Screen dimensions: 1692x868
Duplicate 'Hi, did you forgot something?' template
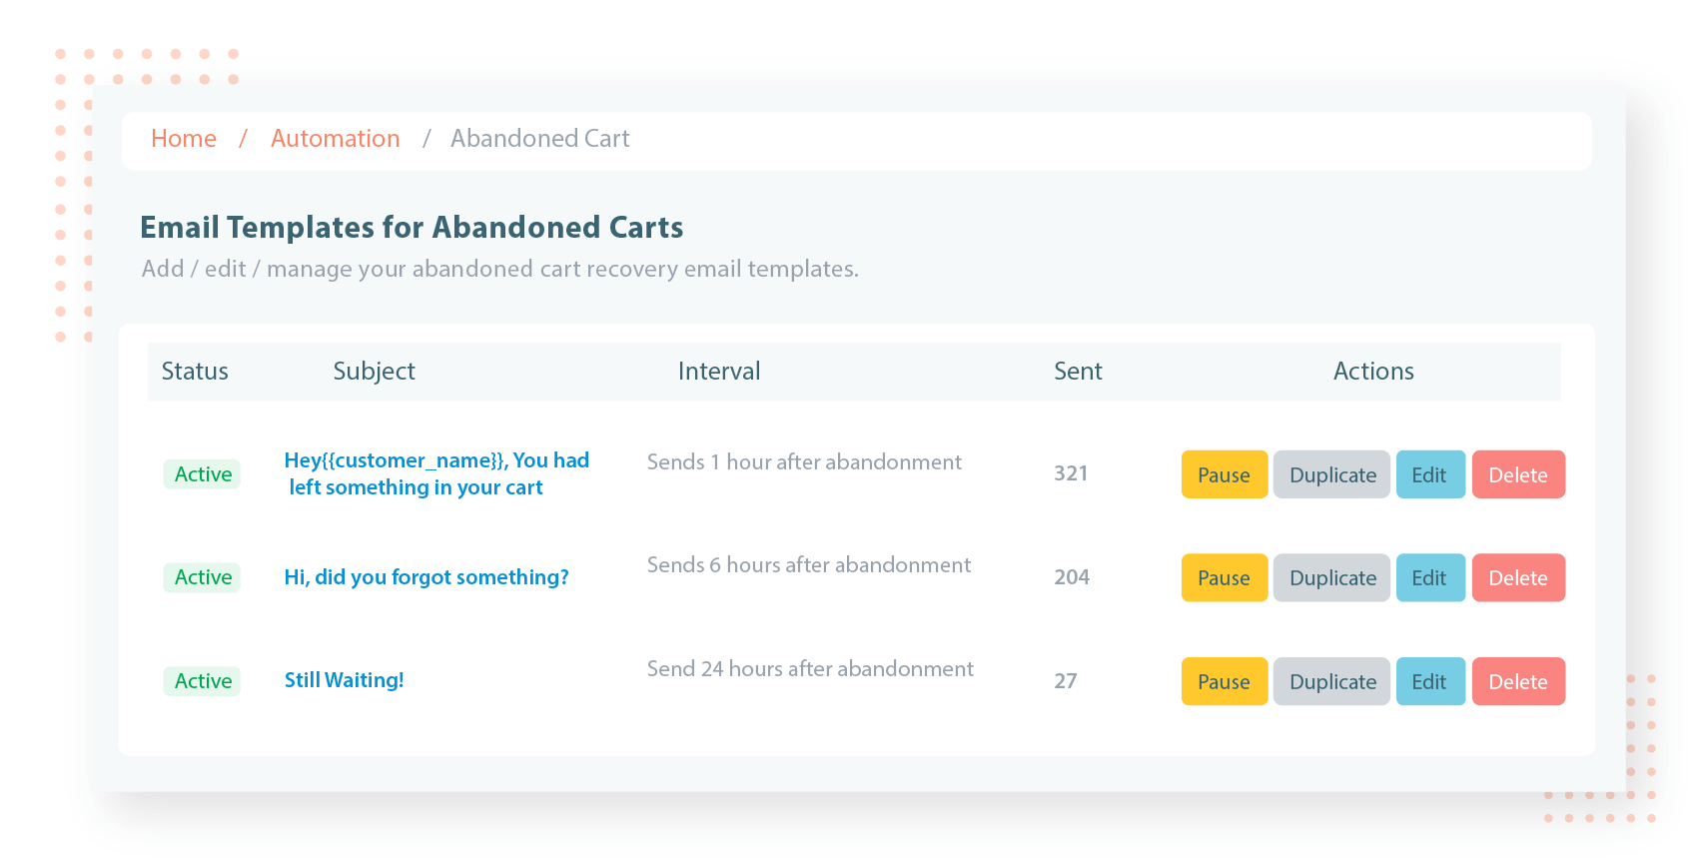coord(1332,577)
